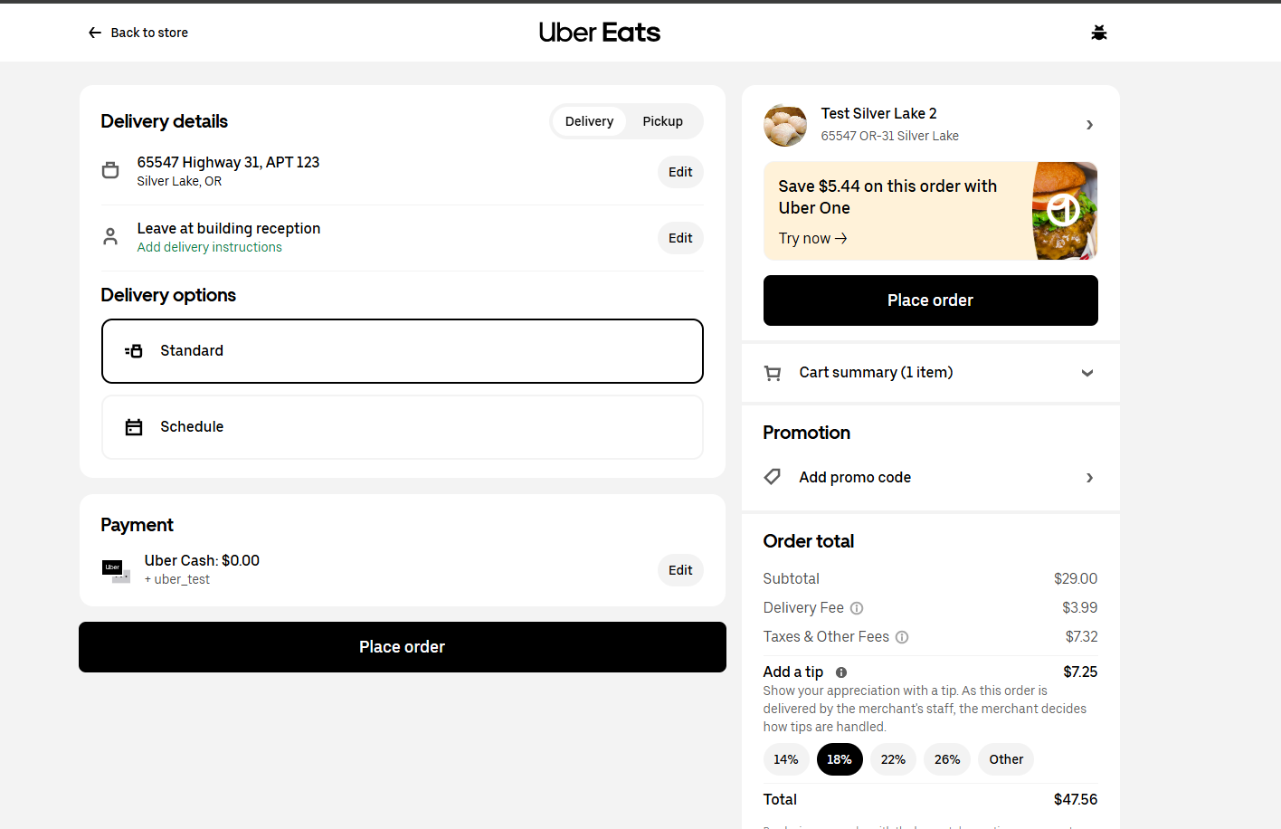Screen dimensions: 1281x829
Task: Click the shopping cart icon
Action: point(773,373)
